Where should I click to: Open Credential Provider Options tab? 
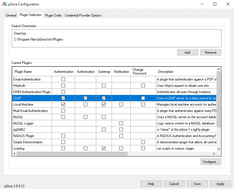tap(83, 15)
